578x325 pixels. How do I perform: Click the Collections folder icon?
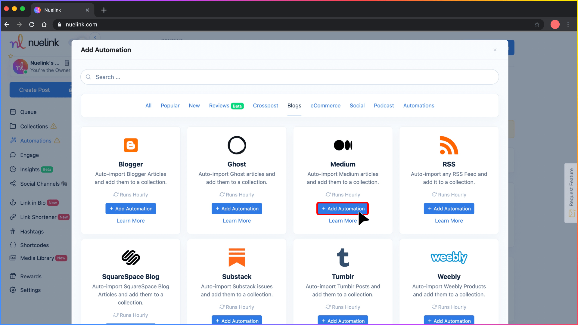pos(13,126)
